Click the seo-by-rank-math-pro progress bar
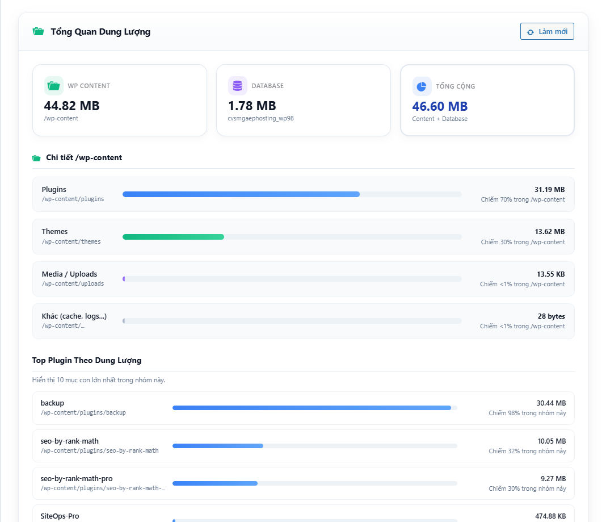This screenshot has height=522, width=606. pyautogui.click(x=314, y=483)
